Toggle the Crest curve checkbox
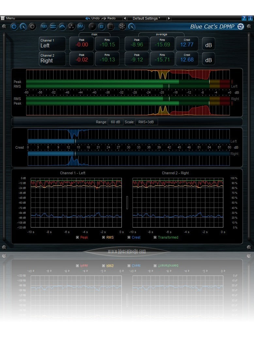The image size is (254, 337). point(129,237)
